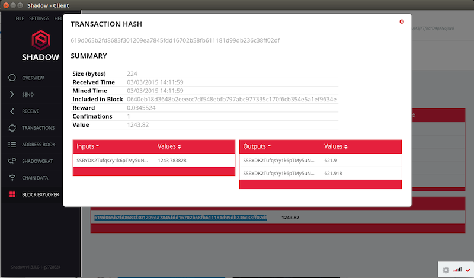Go to Receive page
The height and width of the screenshot is (278, 474).
[31, 111]
